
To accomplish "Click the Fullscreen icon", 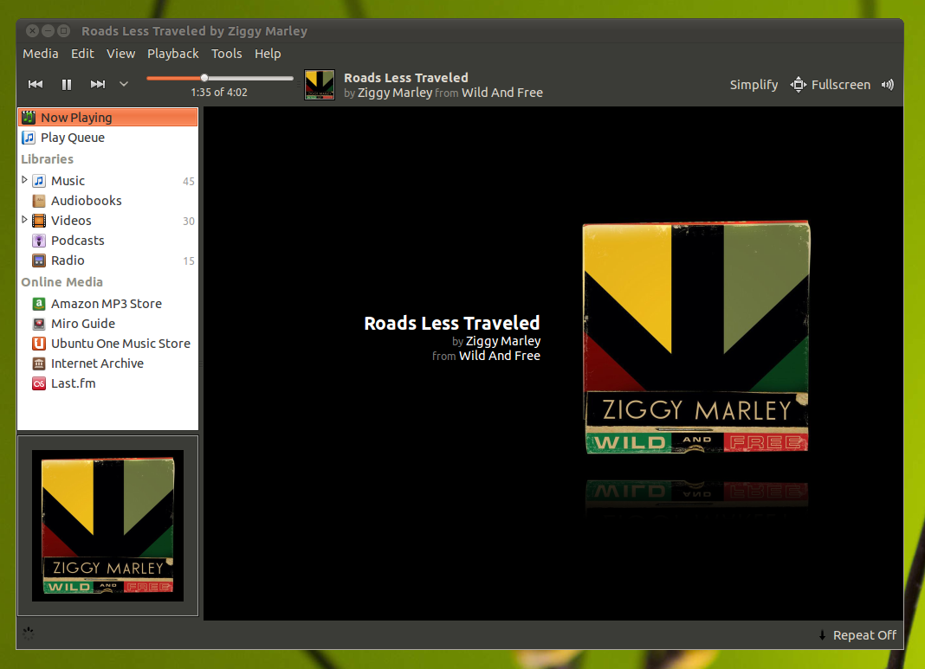I will pos(799,85).
